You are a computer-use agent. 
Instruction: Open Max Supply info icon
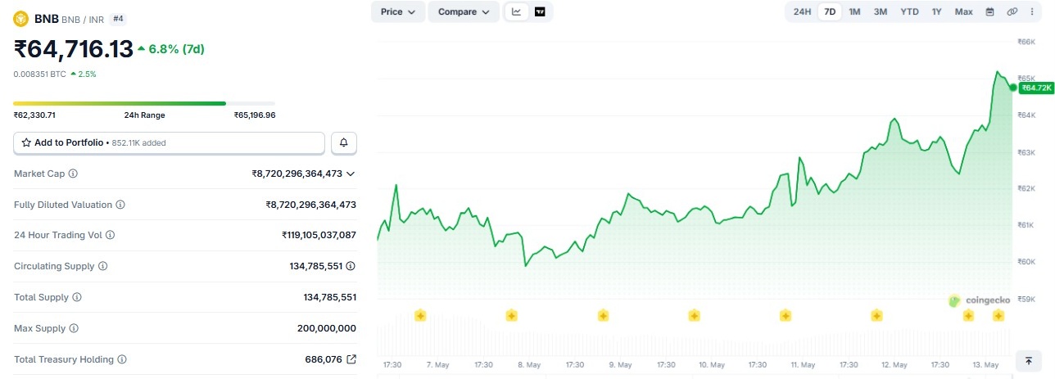74,328
